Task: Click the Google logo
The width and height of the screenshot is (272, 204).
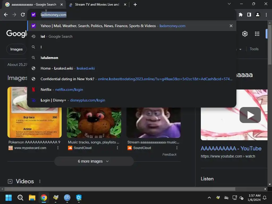Action: [17, 33]
